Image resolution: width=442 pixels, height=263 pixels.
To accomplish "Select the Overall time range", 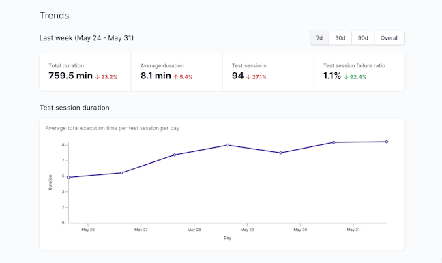I will tap(389, 38).
